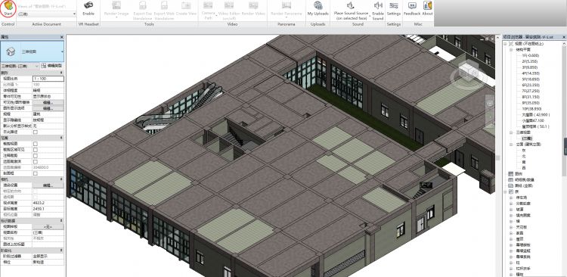Viewport: 567px width, 277px height.
Task: Open the Active Document view dropdown
Action: (x=47, y=14)
